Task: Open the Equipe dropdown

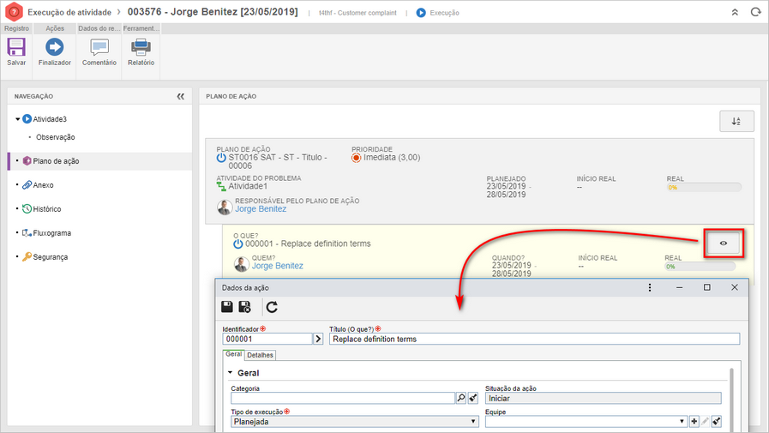Action: [x=586, y=422]
